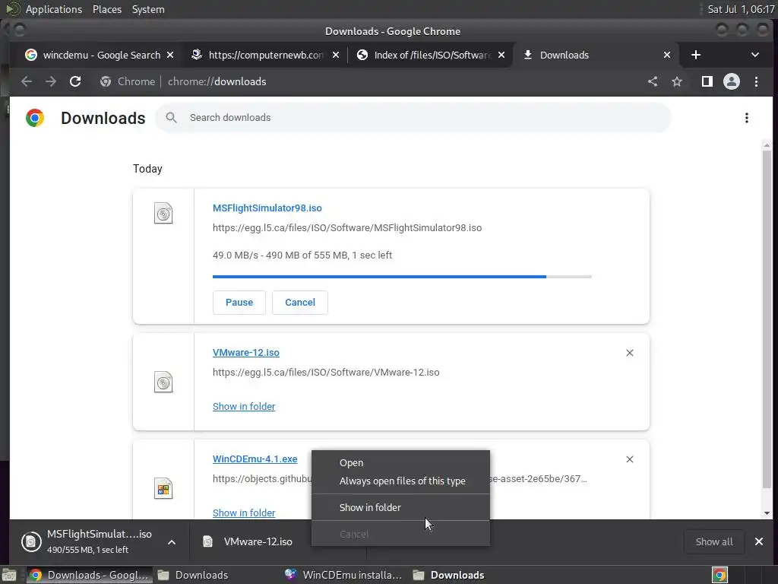The image size is (778, 584).
Task: Click the forward navigation arrow
Action: (51, 81)
